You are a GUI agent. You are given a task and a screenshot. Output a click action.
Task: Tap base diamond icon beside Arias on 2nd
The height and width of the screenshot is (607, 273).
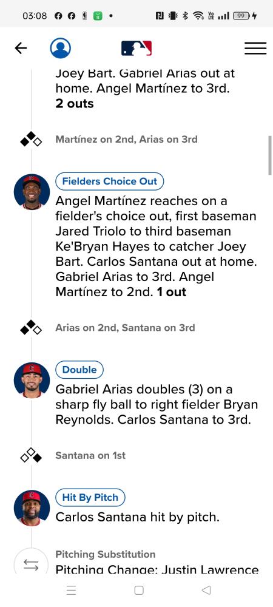(x=31, y=328)
